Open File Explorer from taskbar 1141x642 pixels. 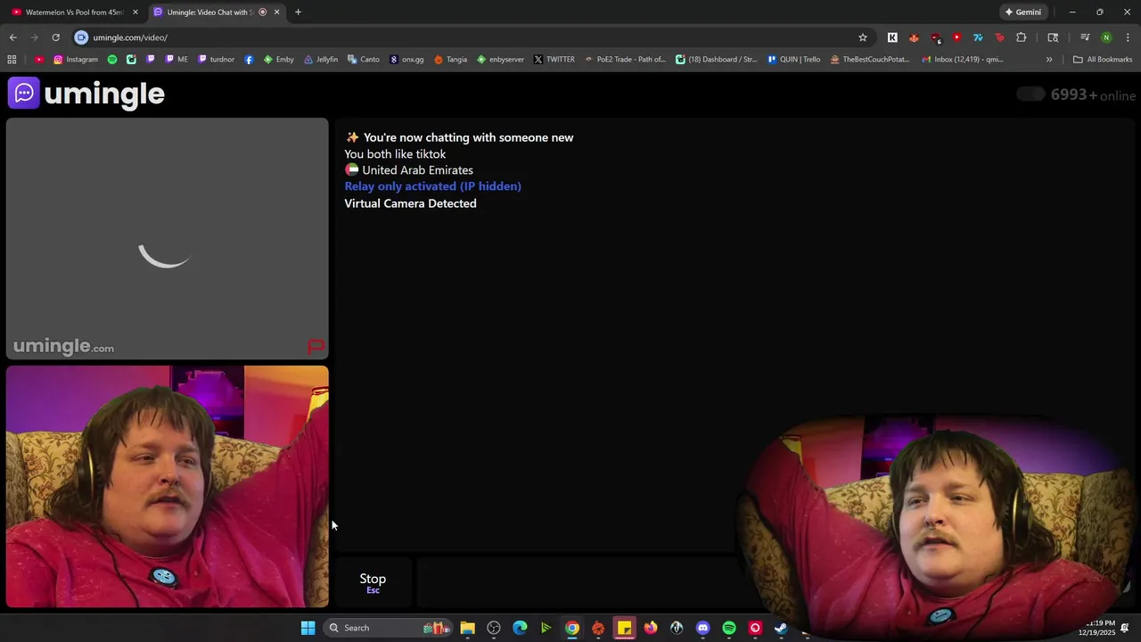(x=467, y=628)
